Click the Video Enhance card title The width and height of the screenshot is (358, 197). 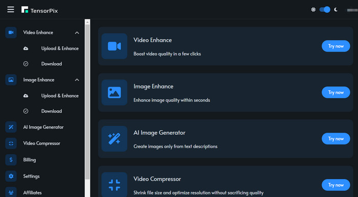click(x=153, y=40)
